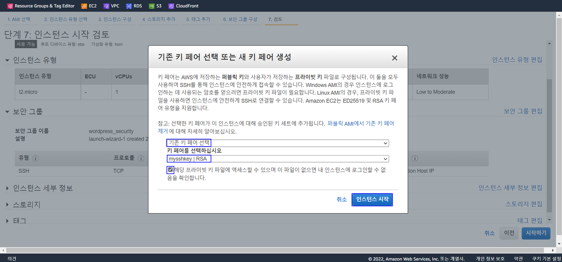Screen dimensions: 562x262
Task: Go to step 6. 보안 그룹 구성 tab
Action: (240, 20)
